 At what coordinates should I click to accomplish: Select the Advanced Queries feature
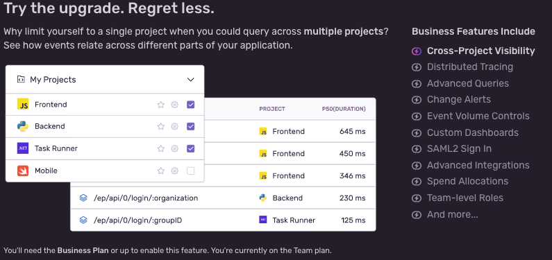pos(468,84)
